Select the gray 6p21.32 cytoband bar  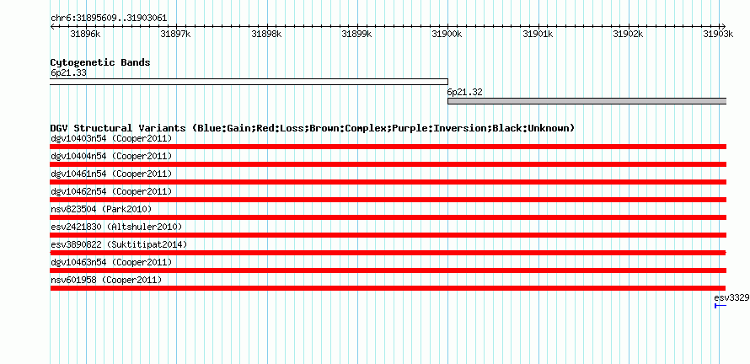[x=587, y=101]
